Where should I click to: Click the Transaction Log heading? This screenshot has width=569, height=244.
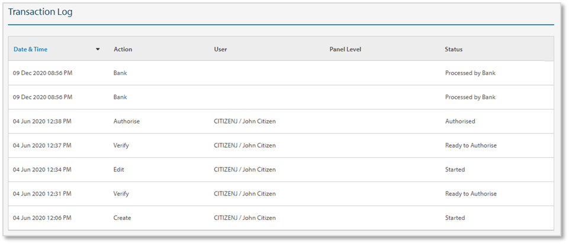coord(40,12)
